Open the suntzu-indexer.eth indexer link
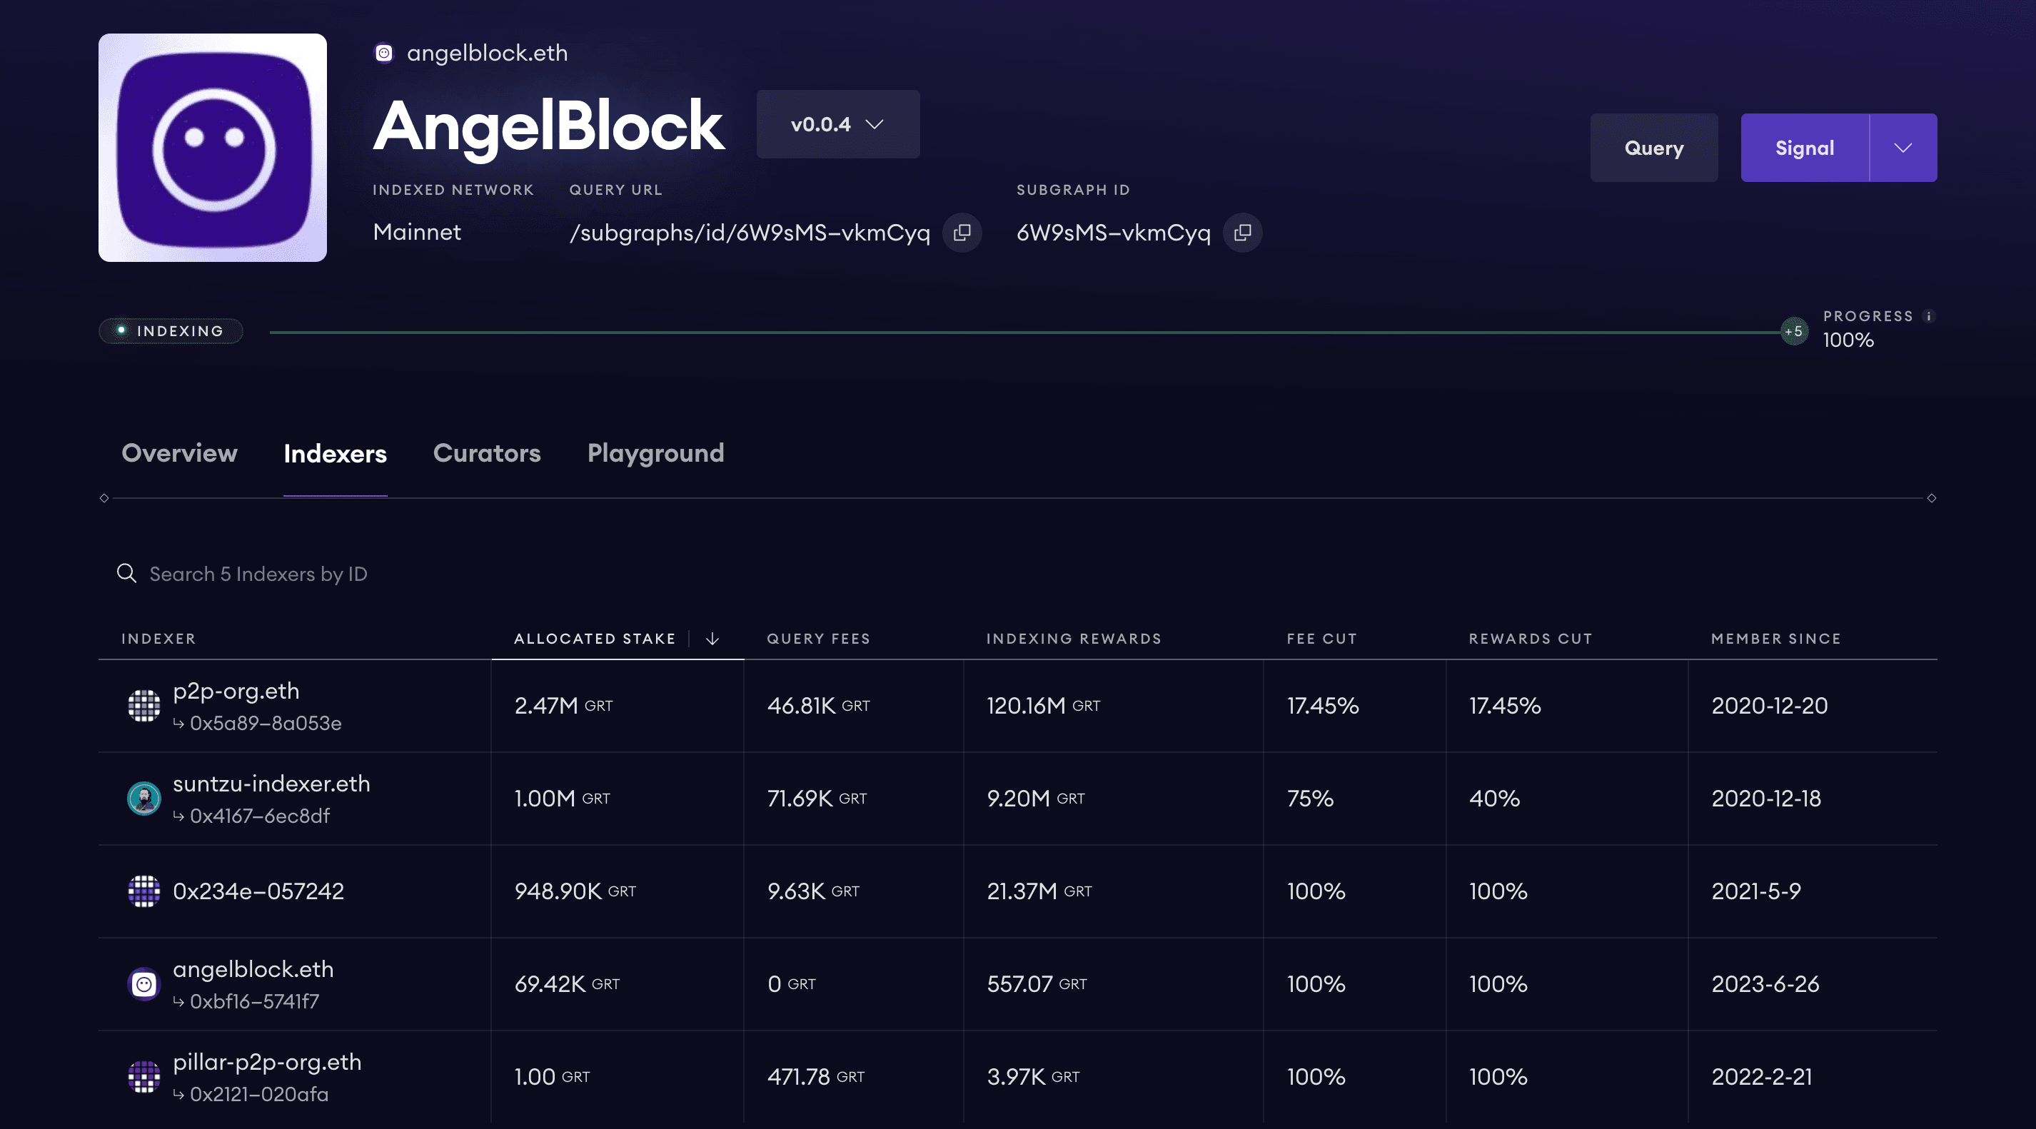This screenshot has height=1129, width=2036. click(x=271, y=783)
